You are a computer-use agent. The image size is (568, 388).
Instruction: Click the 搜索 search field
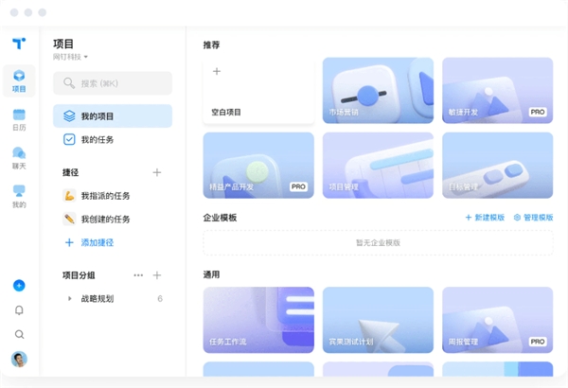[x=113, y=83]
